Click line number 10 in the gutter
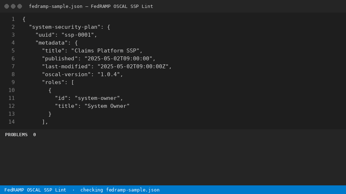Screen dimensions: 346x194 click(x=12, y=91)
